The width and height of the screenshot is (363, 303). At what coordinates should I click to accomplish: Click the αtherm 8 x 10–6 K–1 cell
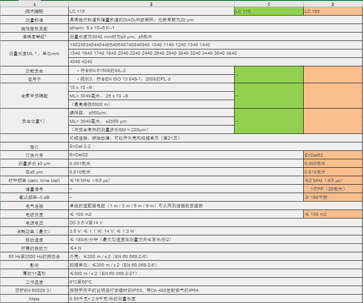tap(215, 28)
